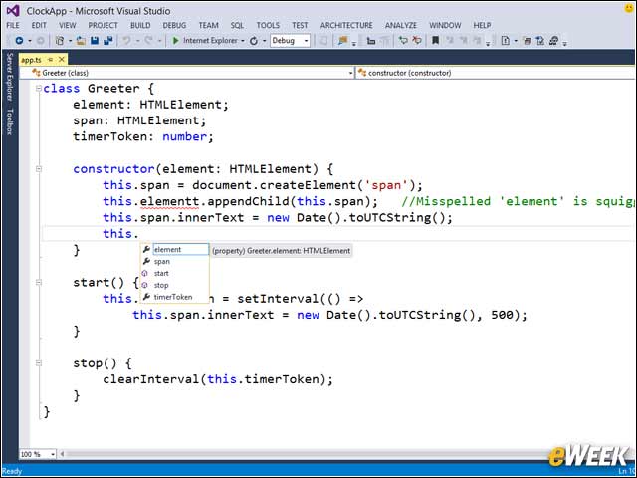
Task: Click the Save All icon
Action: pyautogui.click(x=108, y=41)
